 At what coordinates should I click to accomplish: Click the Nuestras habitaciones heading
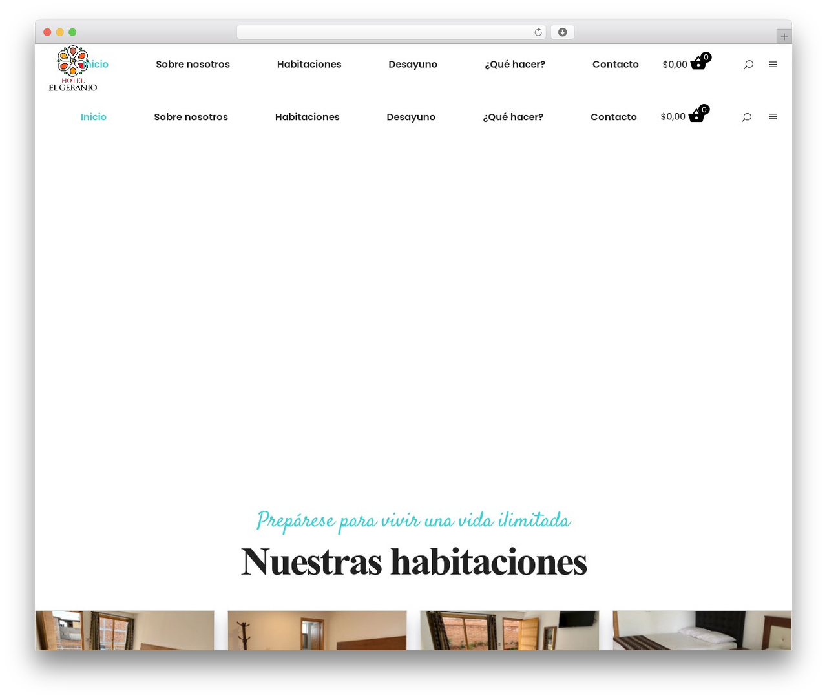pos(413,561)
